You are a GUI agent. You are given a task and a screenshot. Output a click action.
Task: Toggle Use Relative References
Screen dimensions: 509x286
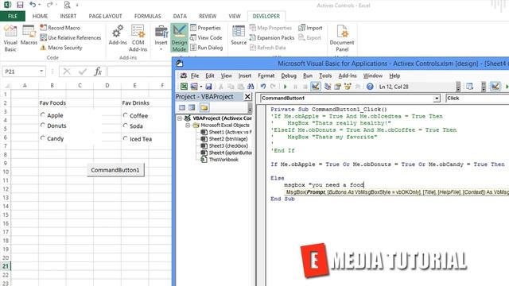coord(71,37)
